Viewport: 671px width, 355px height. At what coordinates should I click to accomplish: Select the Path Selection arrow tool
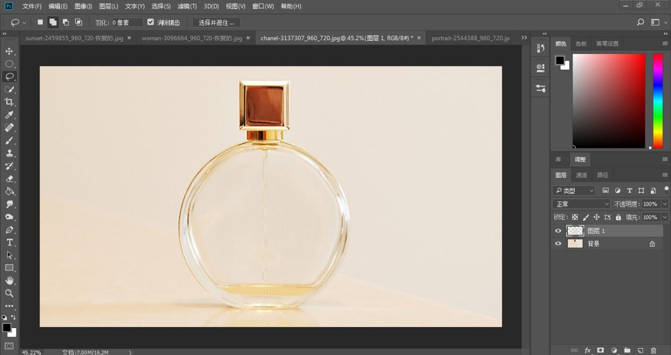point(9,255)
